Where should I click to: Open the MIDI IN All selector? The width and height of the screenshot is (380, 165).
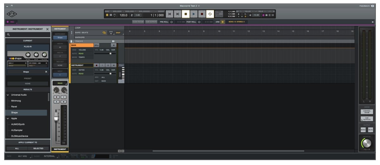coord(60,47)
